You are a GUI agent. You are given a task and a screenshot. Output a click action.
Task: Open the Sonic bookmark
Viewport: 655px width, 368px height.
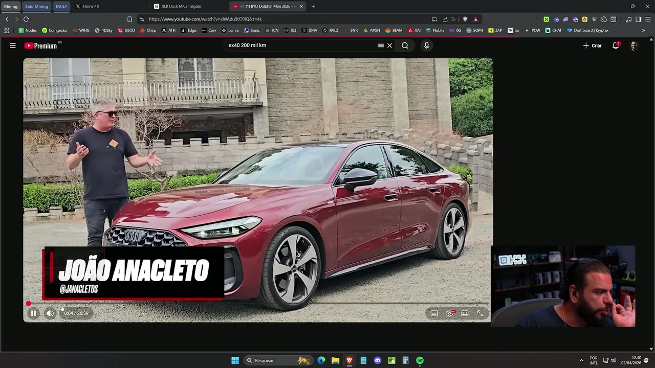252,30
